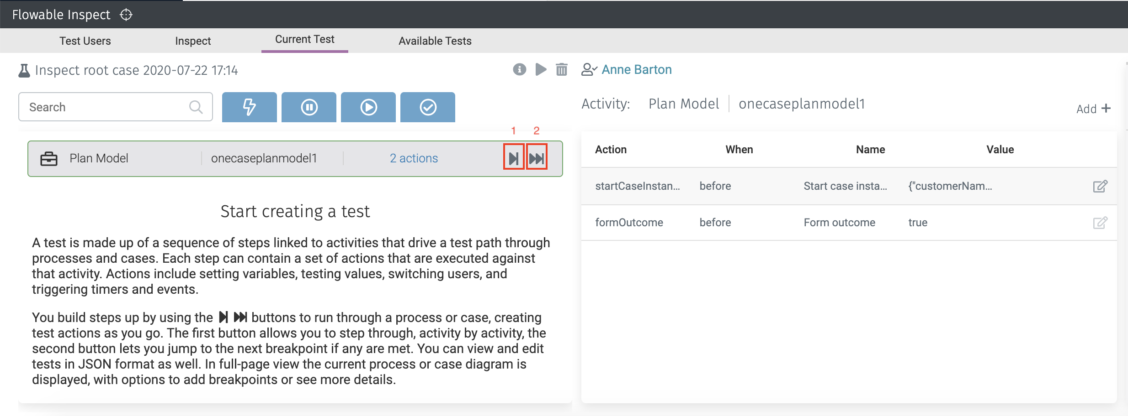Switch to the Inspect tab
The height and width of the screenshot is (416, 1128).
coord(193,41)
